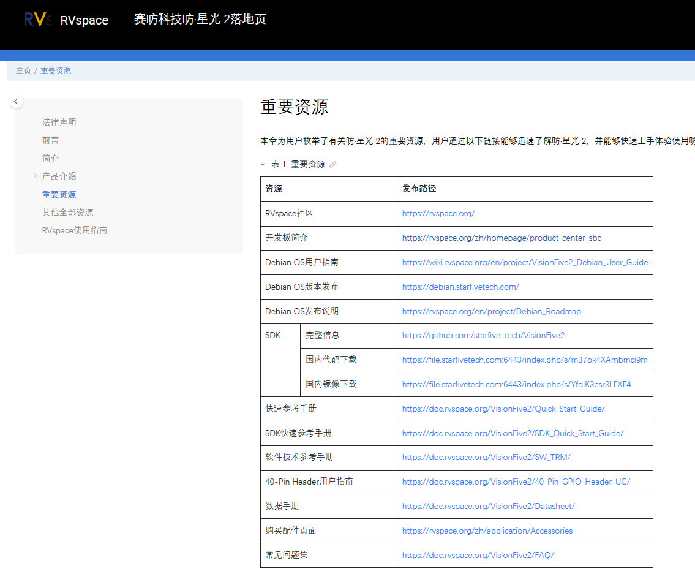Click the 主页 breadcrumb link

[23, 70]
